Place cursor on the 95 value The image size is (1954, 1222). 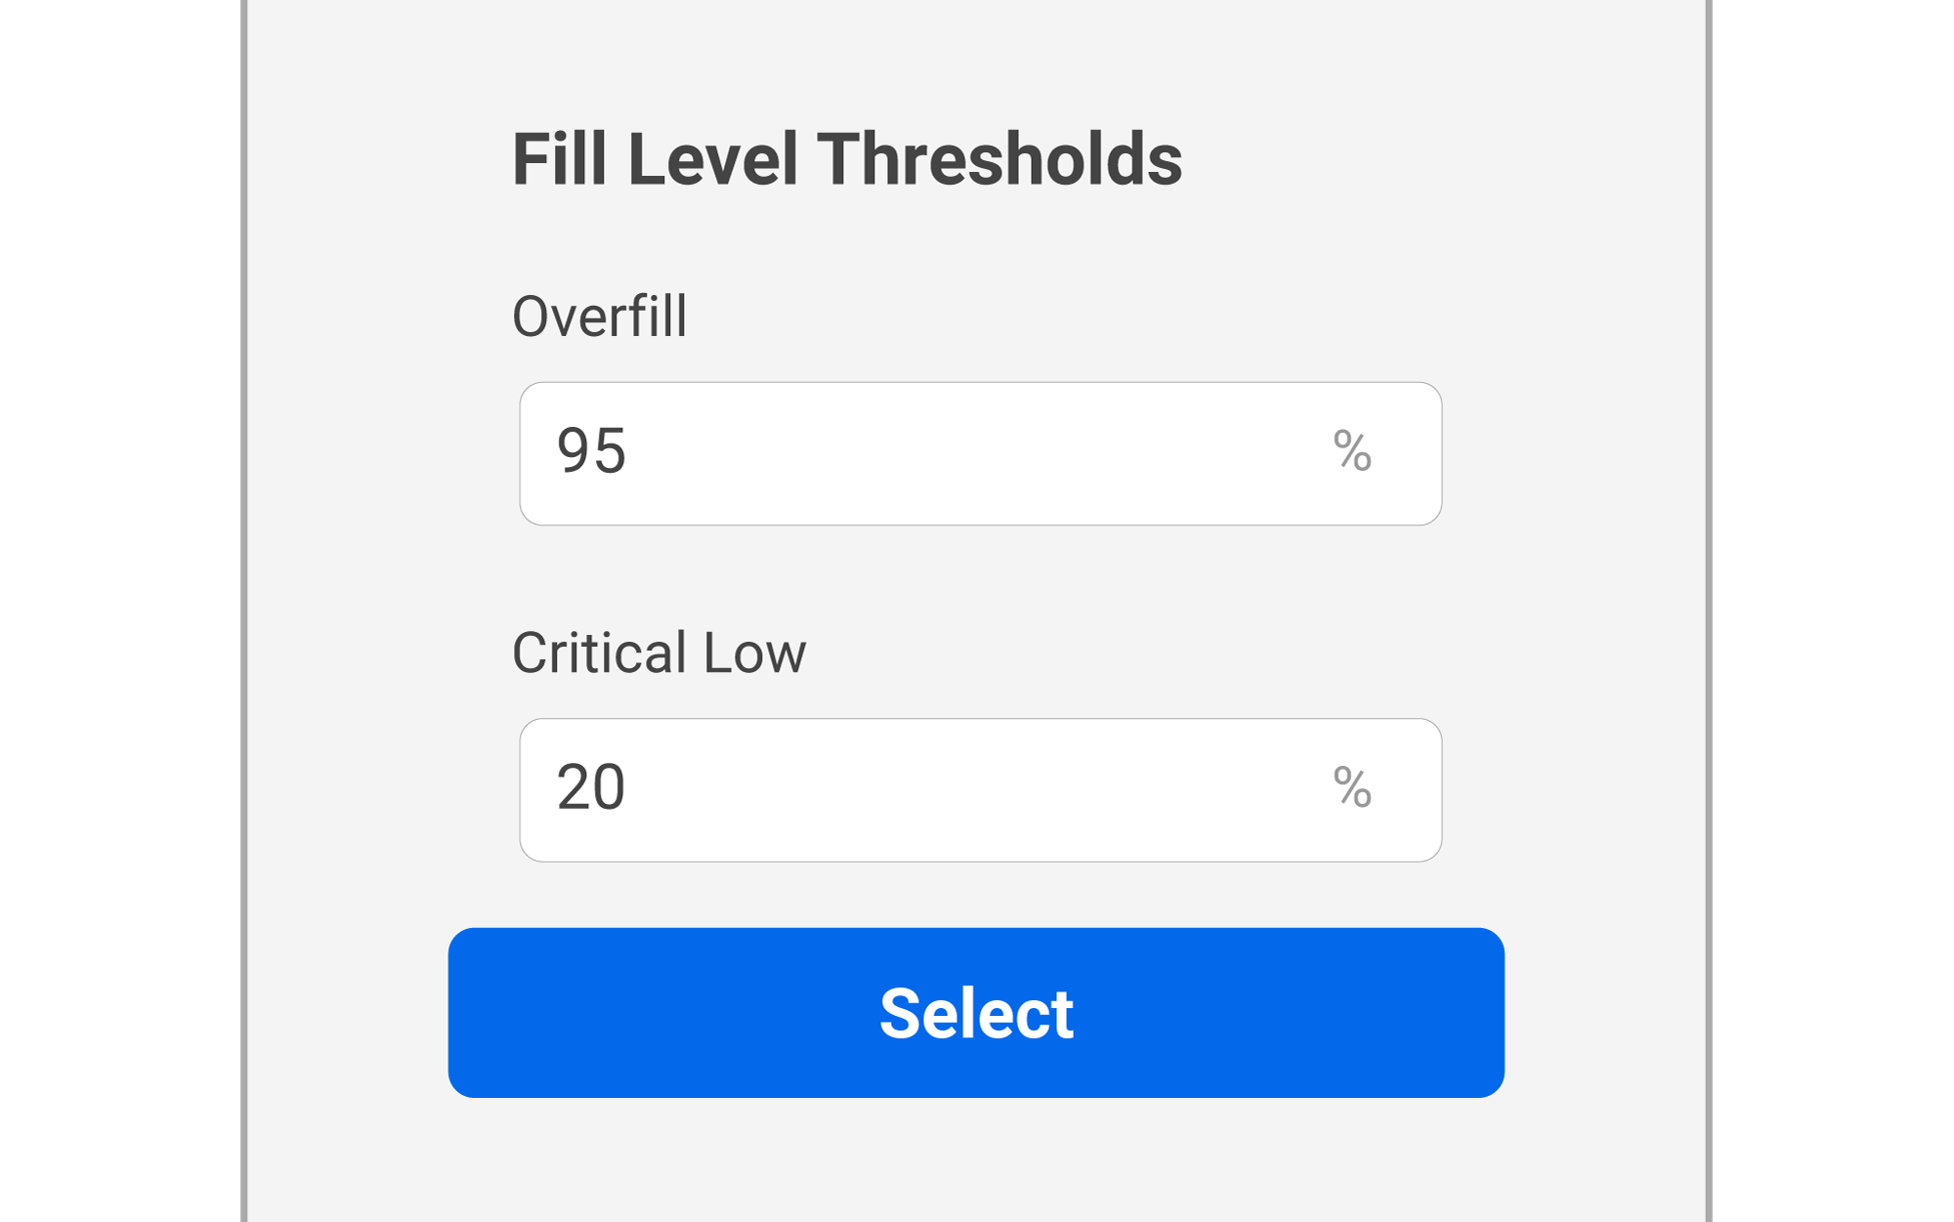pyautogui.click(x=591, y=451)
